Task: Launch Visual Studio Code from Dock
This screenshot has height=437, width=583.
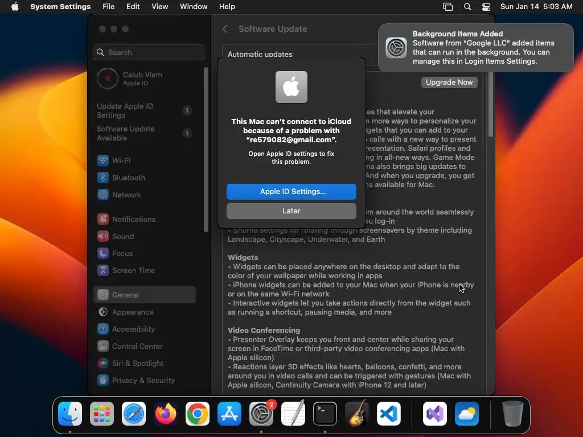Action: coord(389,414)
